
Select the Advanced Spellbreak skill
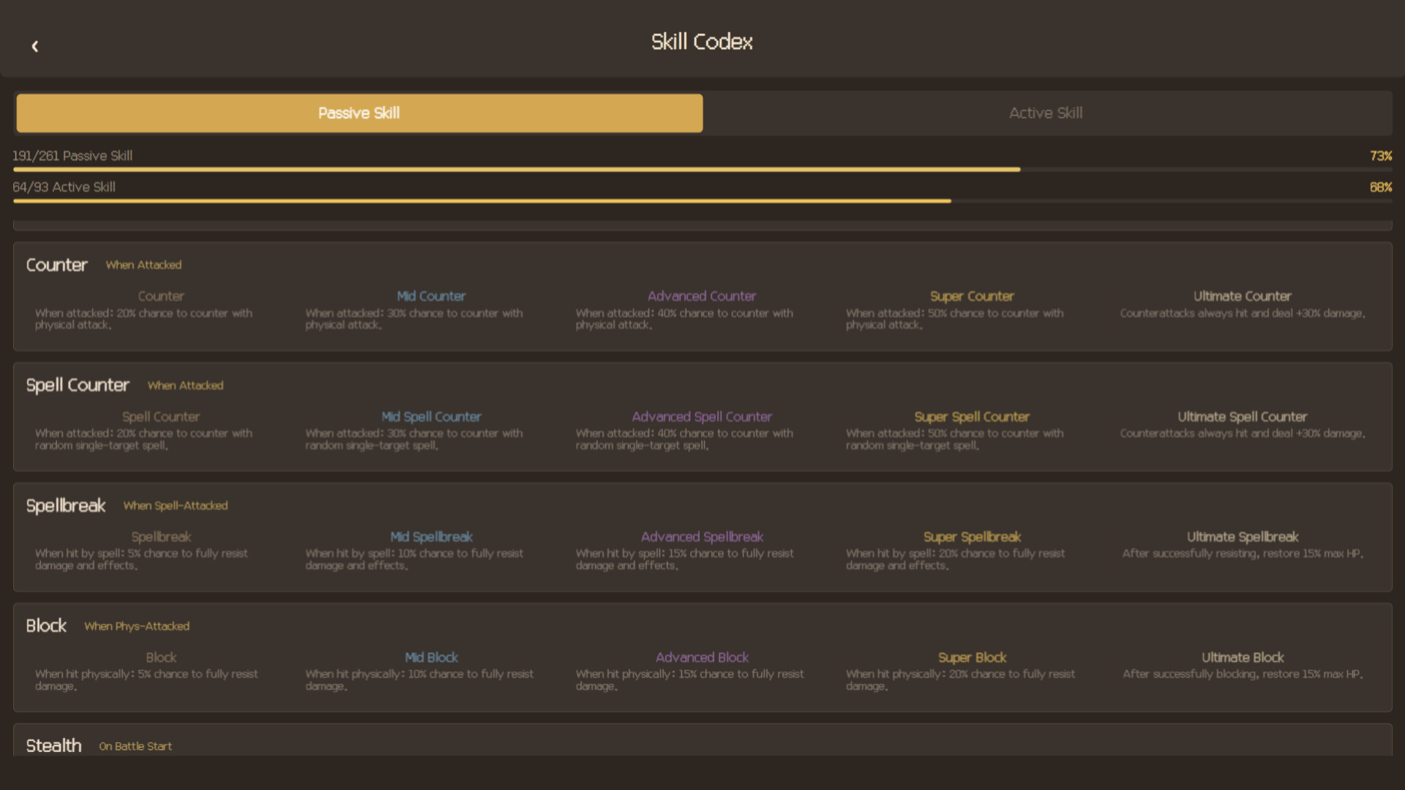point(702,537)
